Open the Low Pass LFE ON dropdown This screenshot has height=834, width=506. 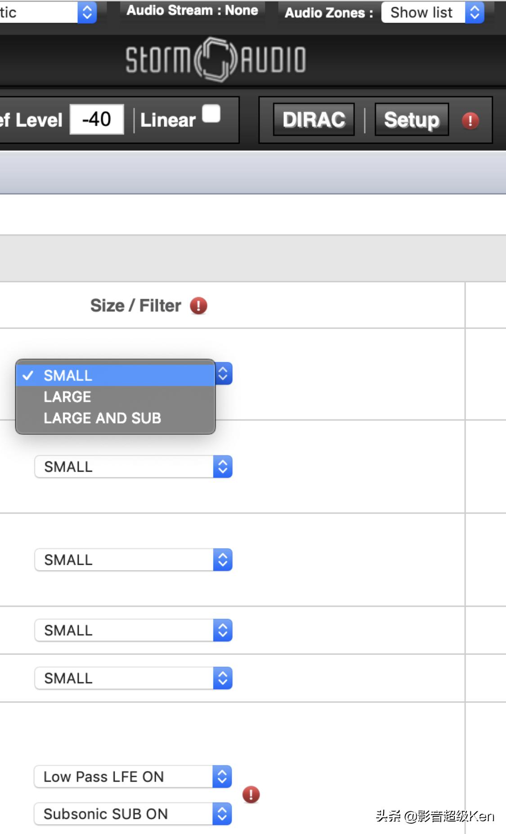pos(133,777)
